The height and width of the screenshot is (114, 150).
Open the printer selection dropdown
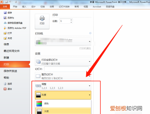tap(63, 41)
